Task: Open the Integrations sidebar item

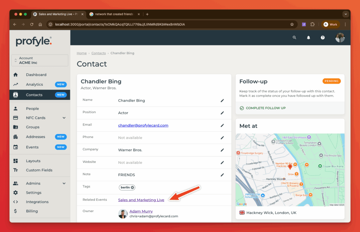Action: click(x=37, y=202)
